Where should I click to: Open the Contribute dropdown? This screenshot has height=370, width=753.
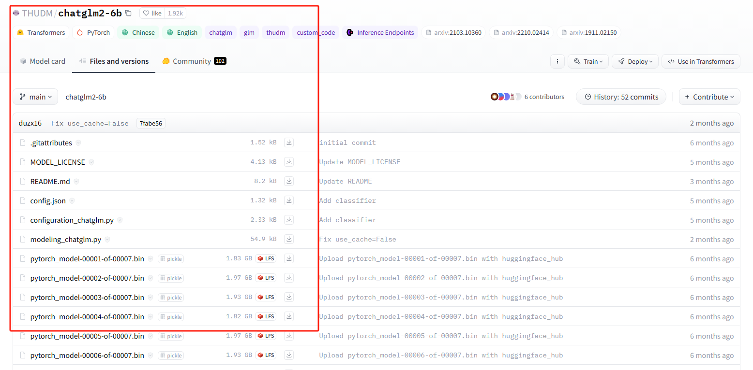709,97
